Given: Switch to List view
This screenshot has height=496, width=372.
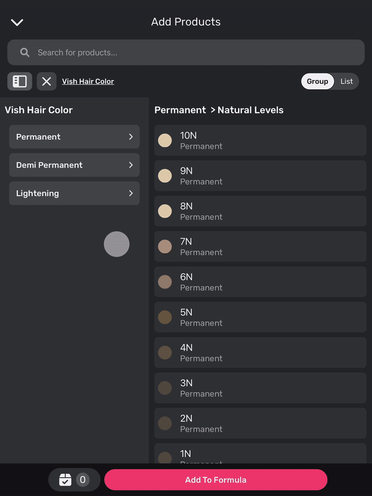Looking at the screenshot, I should pos(347,81).
